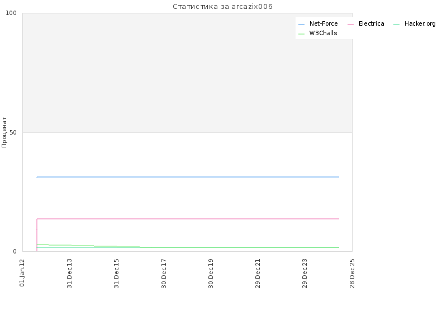The image size is (447, 335).
Task: Click the blue Net-Force legend line marker
Action: pos(301,25)
